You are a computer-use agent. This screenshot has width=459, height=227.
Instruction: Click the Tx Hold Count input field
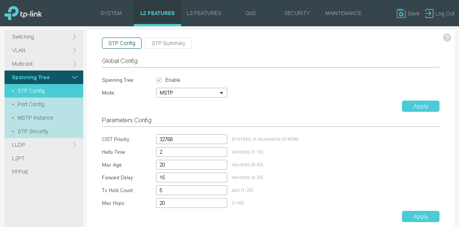192,190
